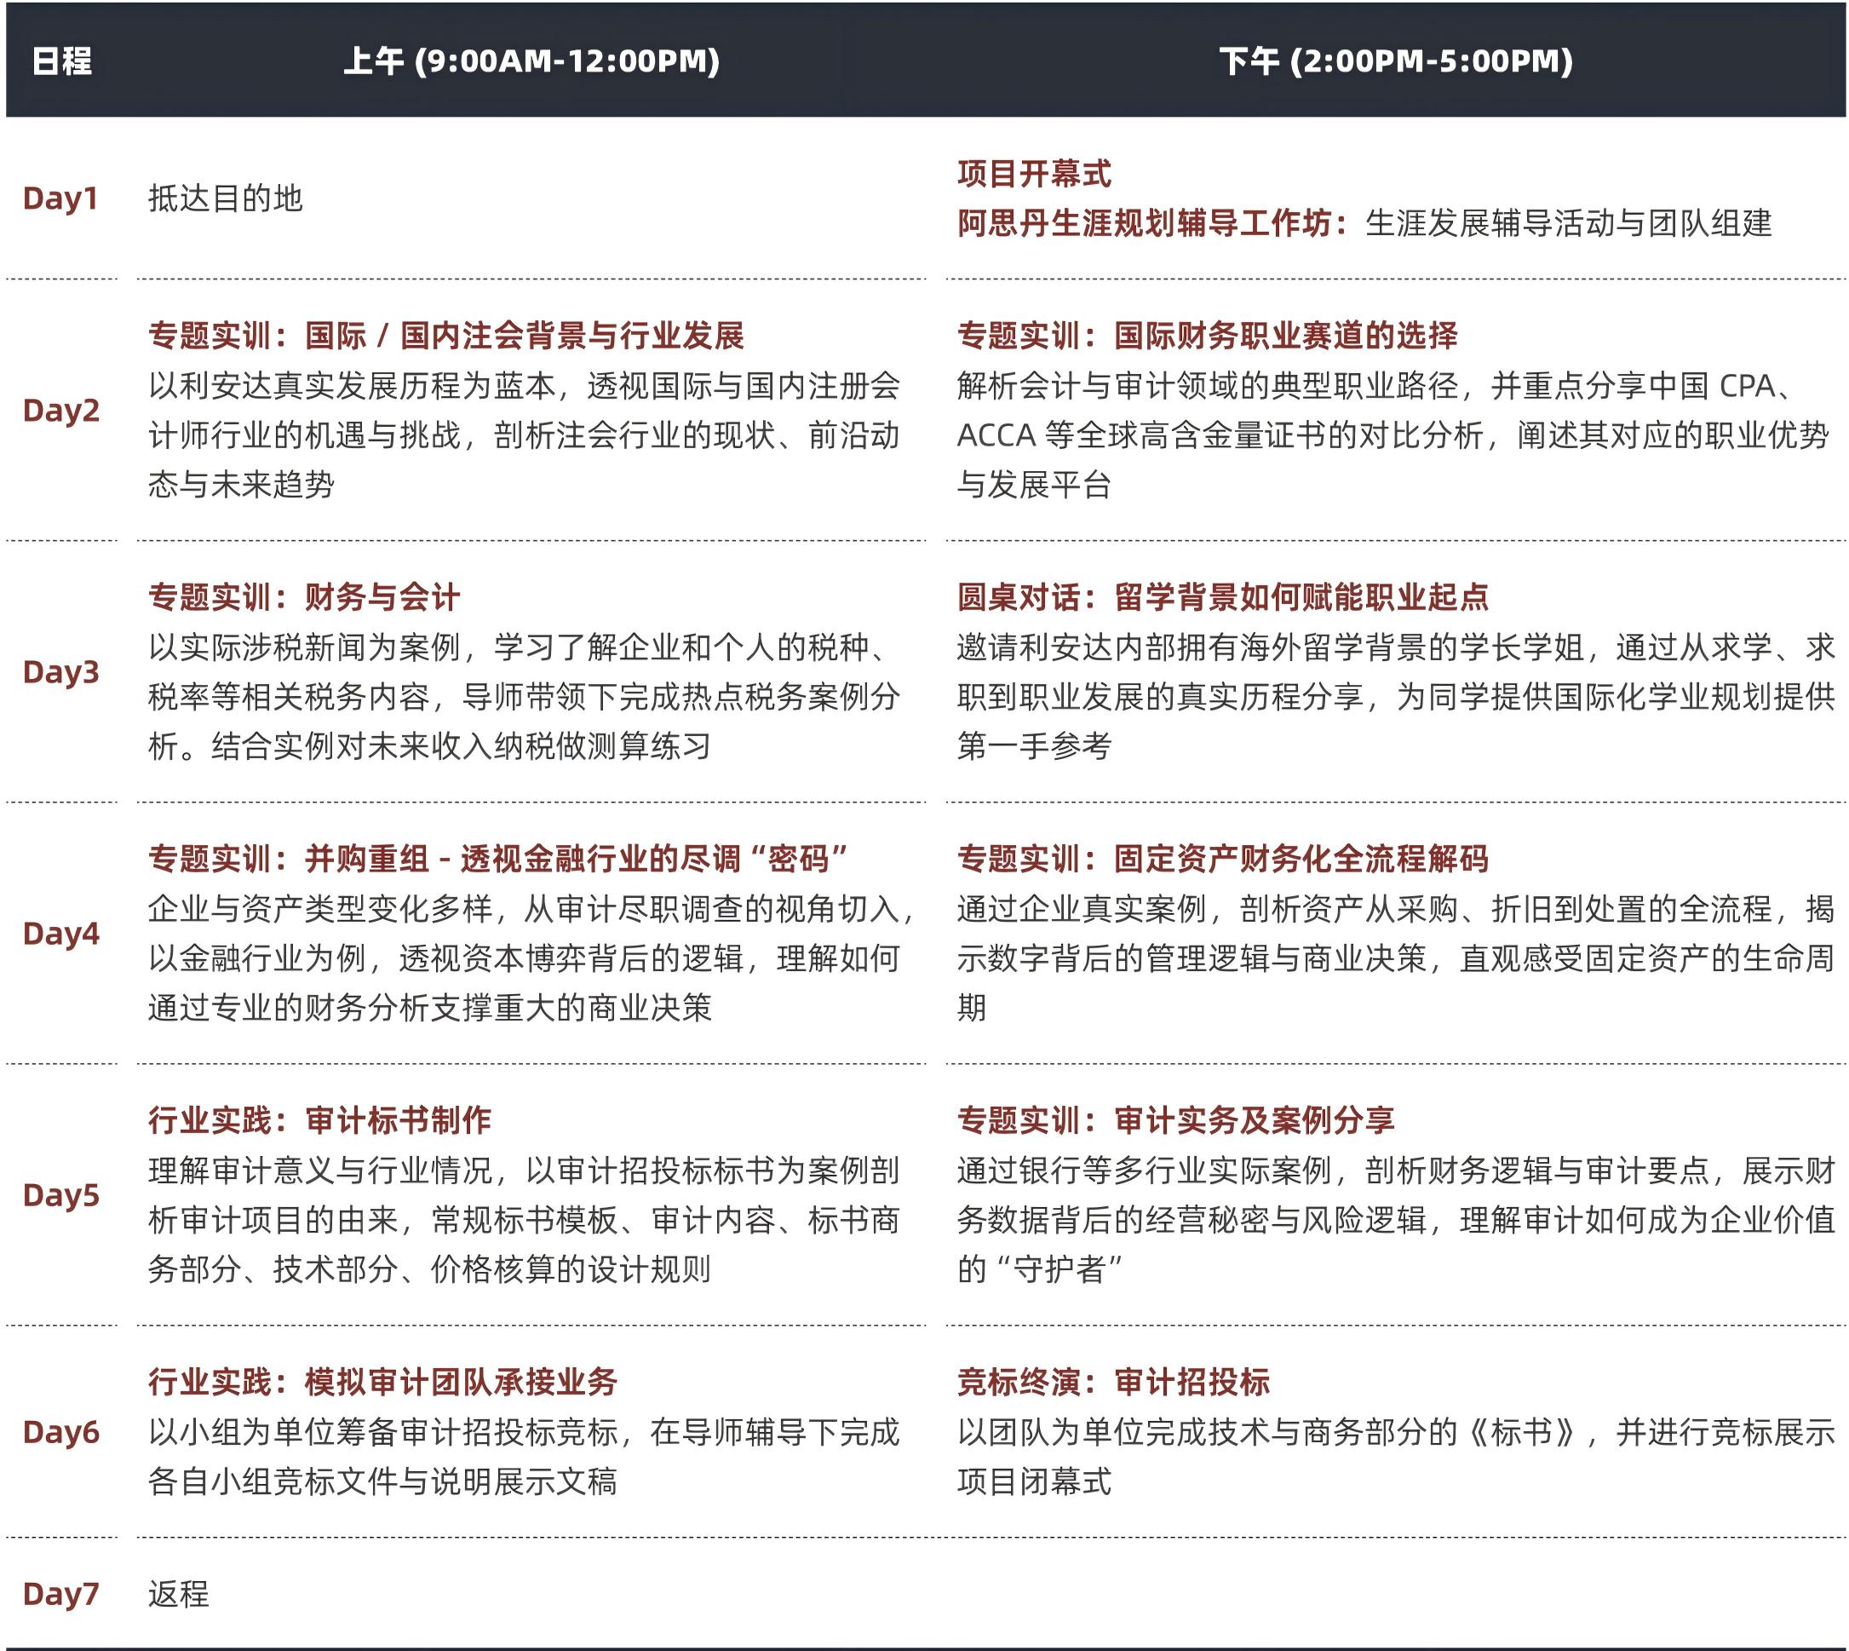This screenshot has width=1849, height=1651.
Task: Select the Day6 row label
Action: click(60, 1431)
